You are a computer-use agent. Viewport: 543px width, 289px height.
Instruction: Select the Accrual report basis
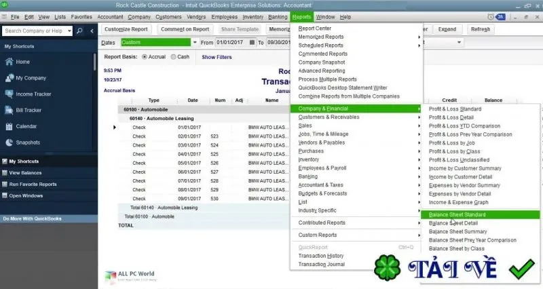pyautogui.click(x=145, y=57)
